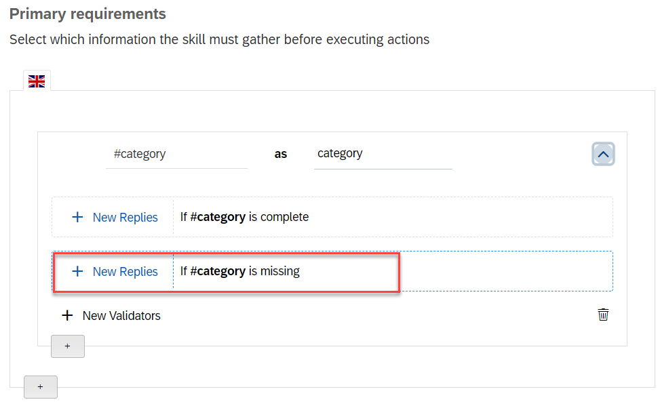The height and width of the screenshot is (404, 658).
Task: Click the plus icon in the "is complete" row
Action: tap(78, 218)
